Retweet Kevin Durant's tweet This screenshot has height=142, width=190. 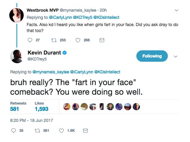(38, 131)
